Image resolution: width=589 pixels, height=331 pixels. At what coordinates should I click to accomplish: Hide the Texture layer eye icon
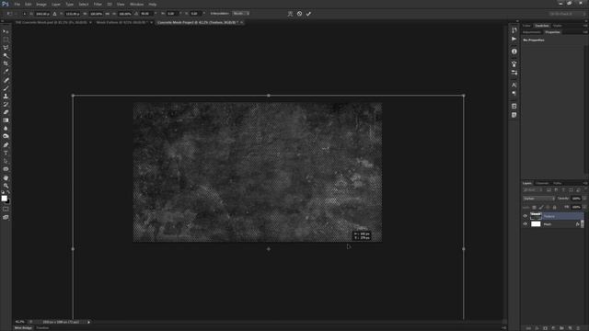[525, 216]
